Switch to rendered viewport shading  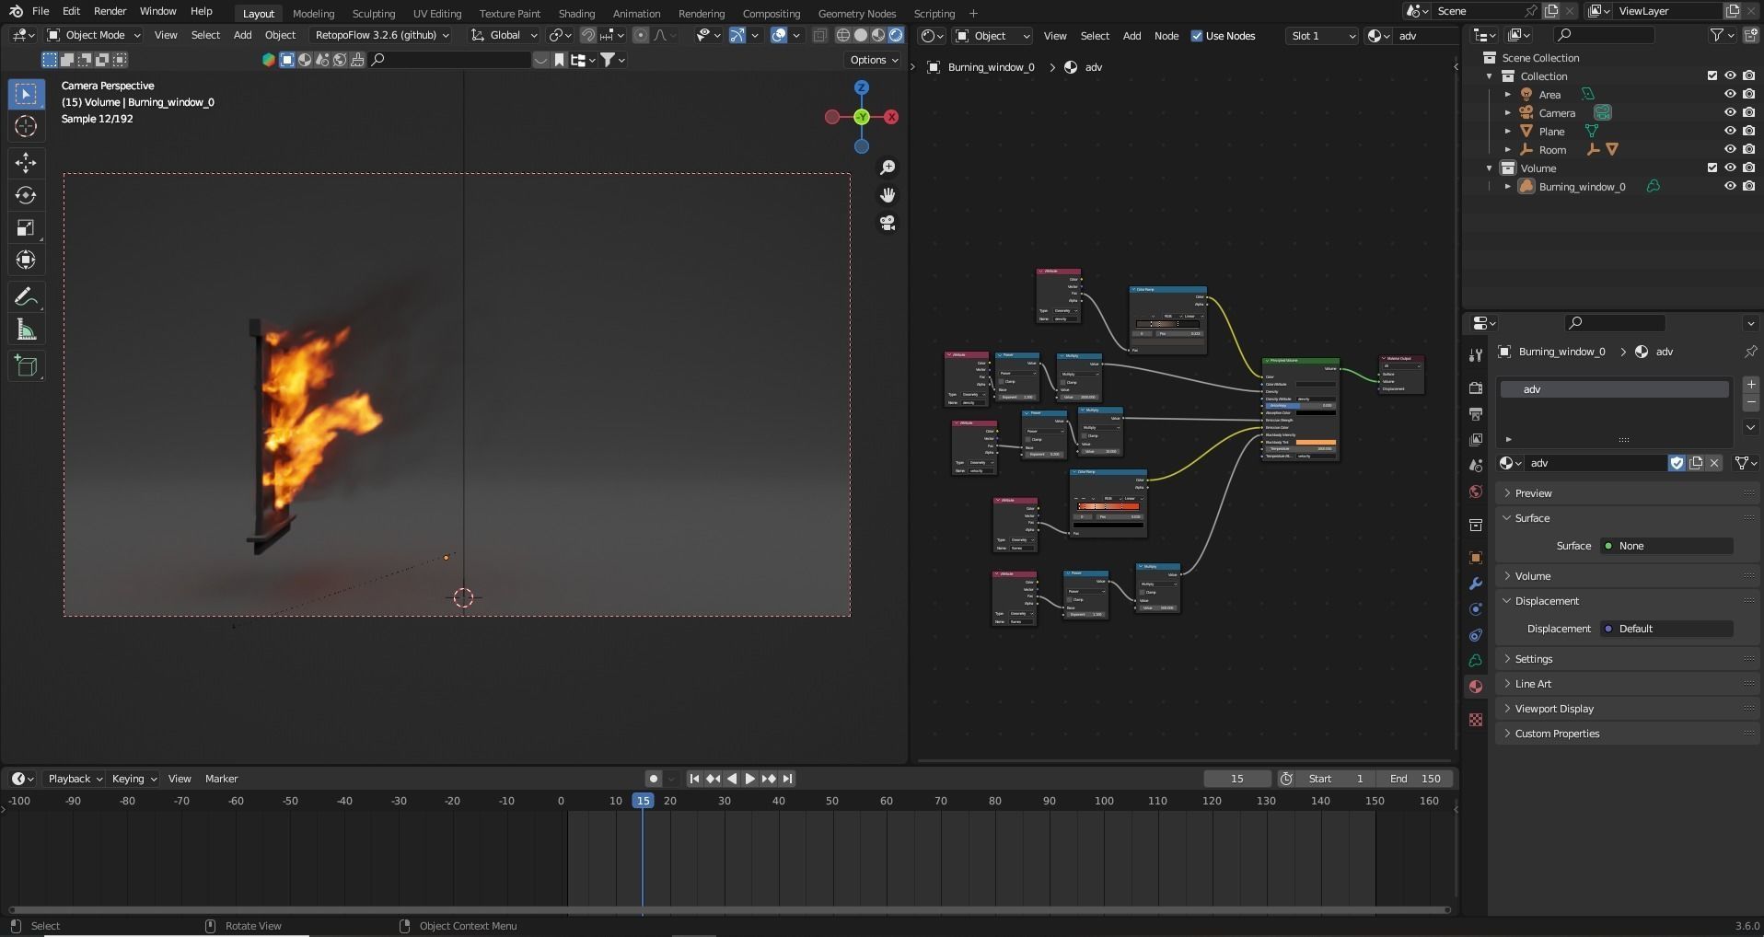896,35
